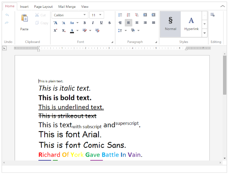Switch to the View tab
The image size is (228, 174).
[85, 7]
